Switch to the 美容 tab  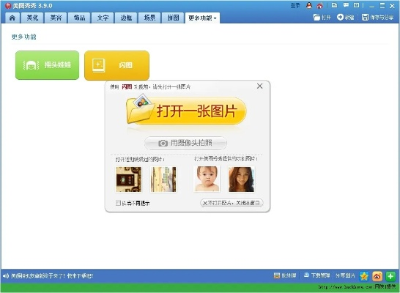point(56,18)
